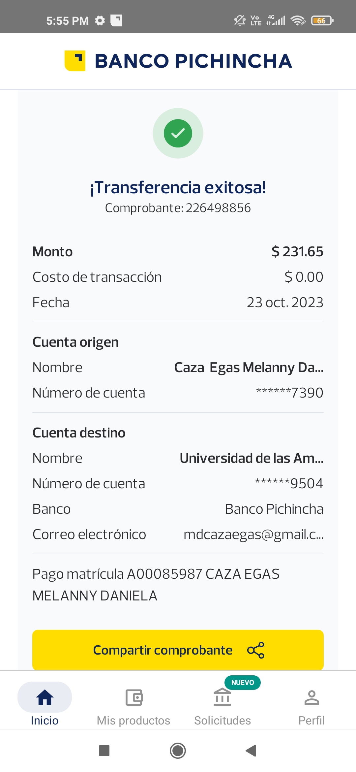The height and width of the screenshot is (772, 356).
Task: Tap the Comprobante number 226498856
Action: point(218,208)
